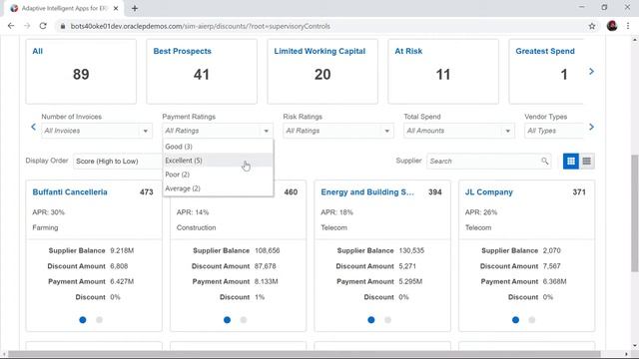Screen dimensions: 639x359
Task: Open the Vendor Types dropdown
Action: pyautogui.click(x=554, y=131)
